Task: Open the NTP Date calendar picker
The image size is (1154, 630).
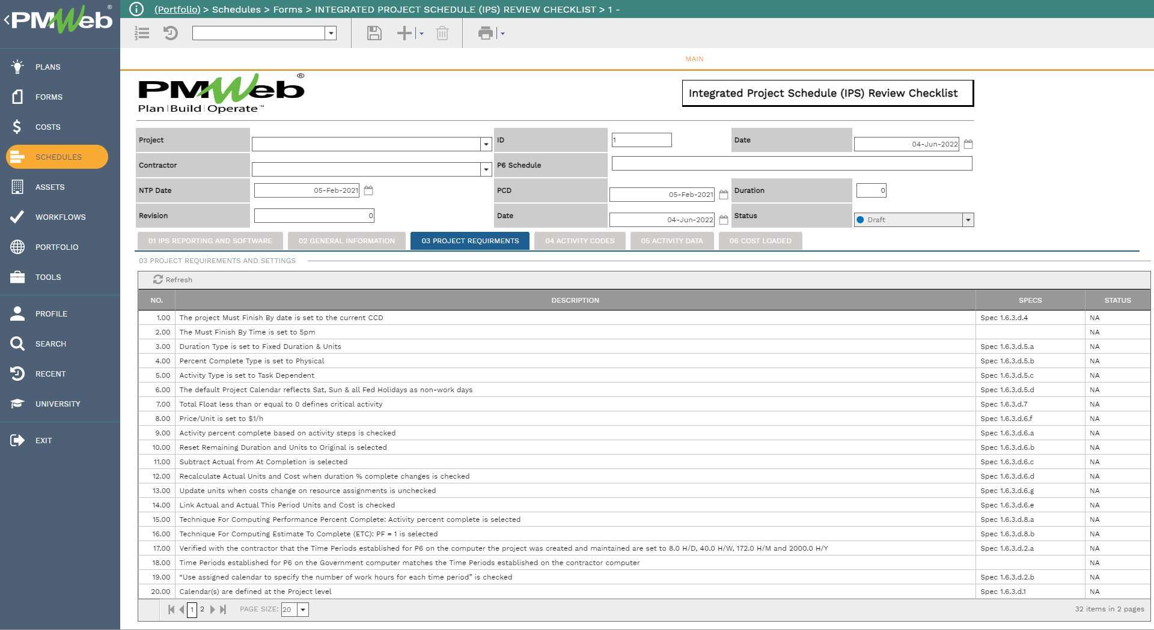Action: pyautogui.click(x=368, y=190)
